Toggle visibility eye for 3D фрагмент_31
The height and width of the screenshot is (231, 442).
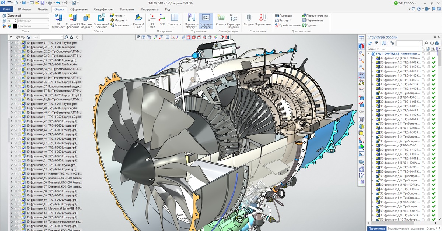click(16, 43)
